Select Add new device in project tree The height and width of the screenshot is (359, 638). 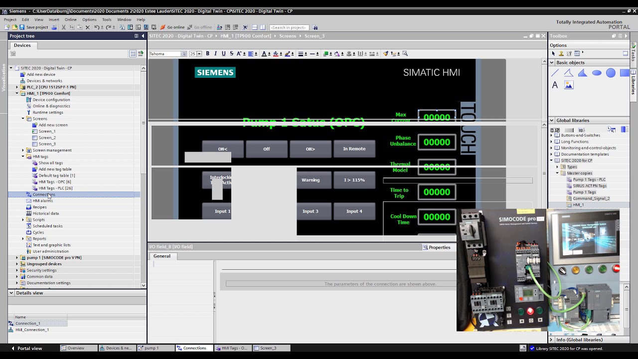pyautogui.click(x=41, y=74)
